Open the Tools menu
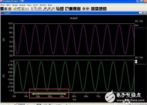The height and width of the screenshot is (105, 147). point(36,5)
